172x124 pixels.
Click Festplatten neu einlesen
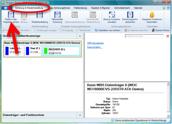coord(107,30)
